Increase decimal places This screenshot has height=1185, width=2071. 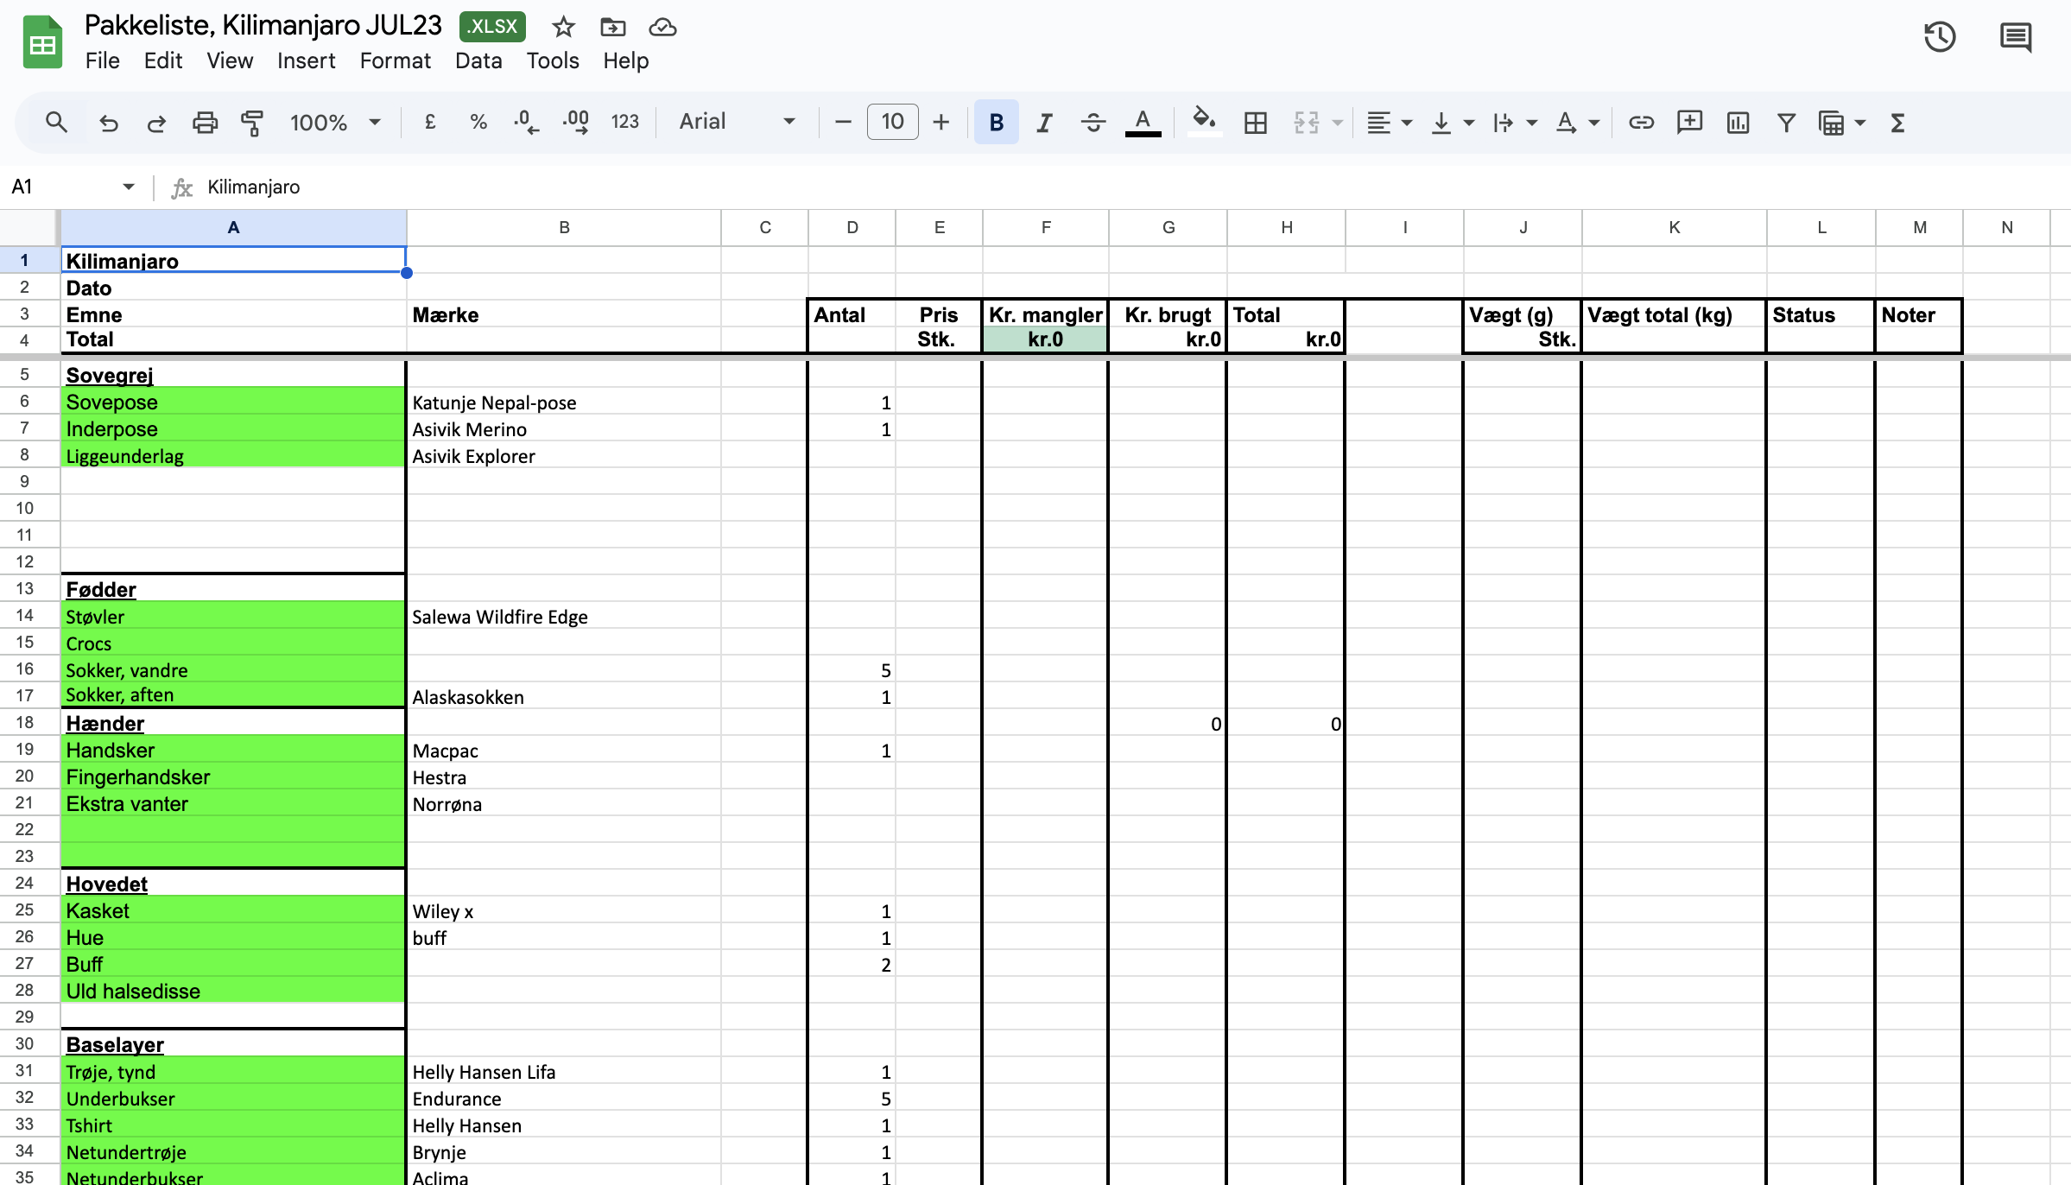[575, 123]
